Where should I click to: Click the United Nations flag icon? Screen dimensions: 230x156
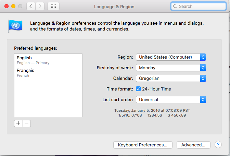[x=15, y=26]
